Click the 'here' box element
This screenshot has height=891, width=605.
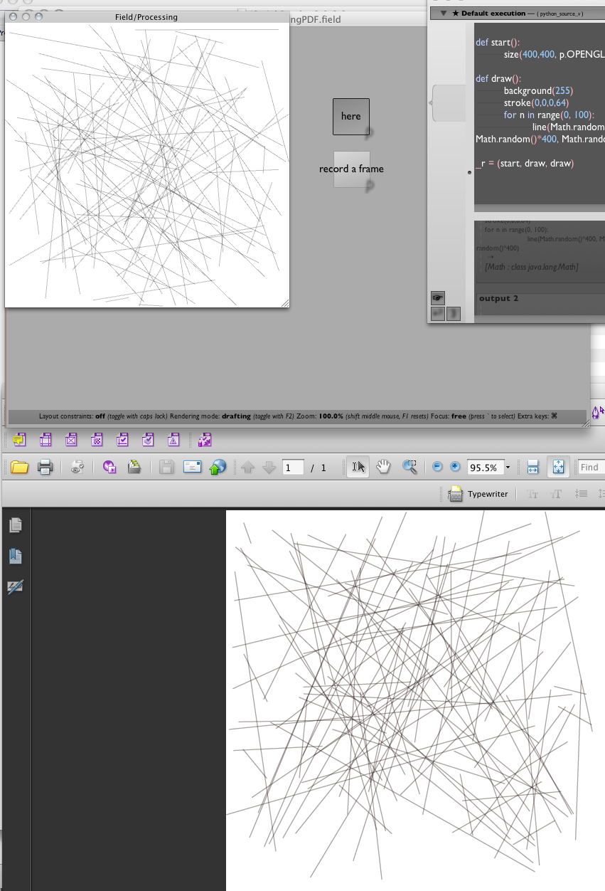click(x=351, y=116)
